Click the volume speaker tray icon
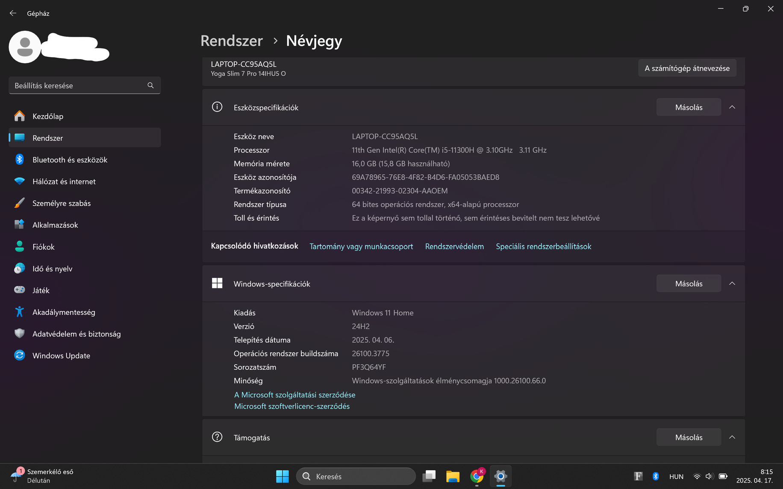This screenshot has width=783, height=489. (x=709, y=476)
